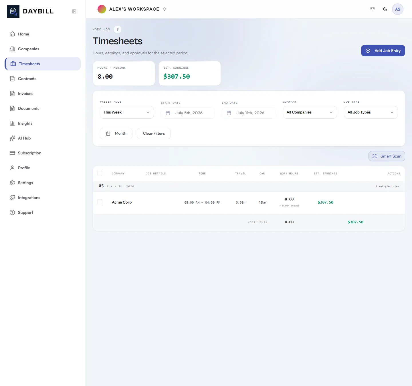The image size is (412, 386).
Task: Open the All Job Types dropdown
Action: (x=371, y=112)
